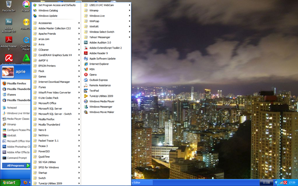298x186 pixels.
Task: Expand the WinRAR folder in the second column
Action: (x=106, y=27)
